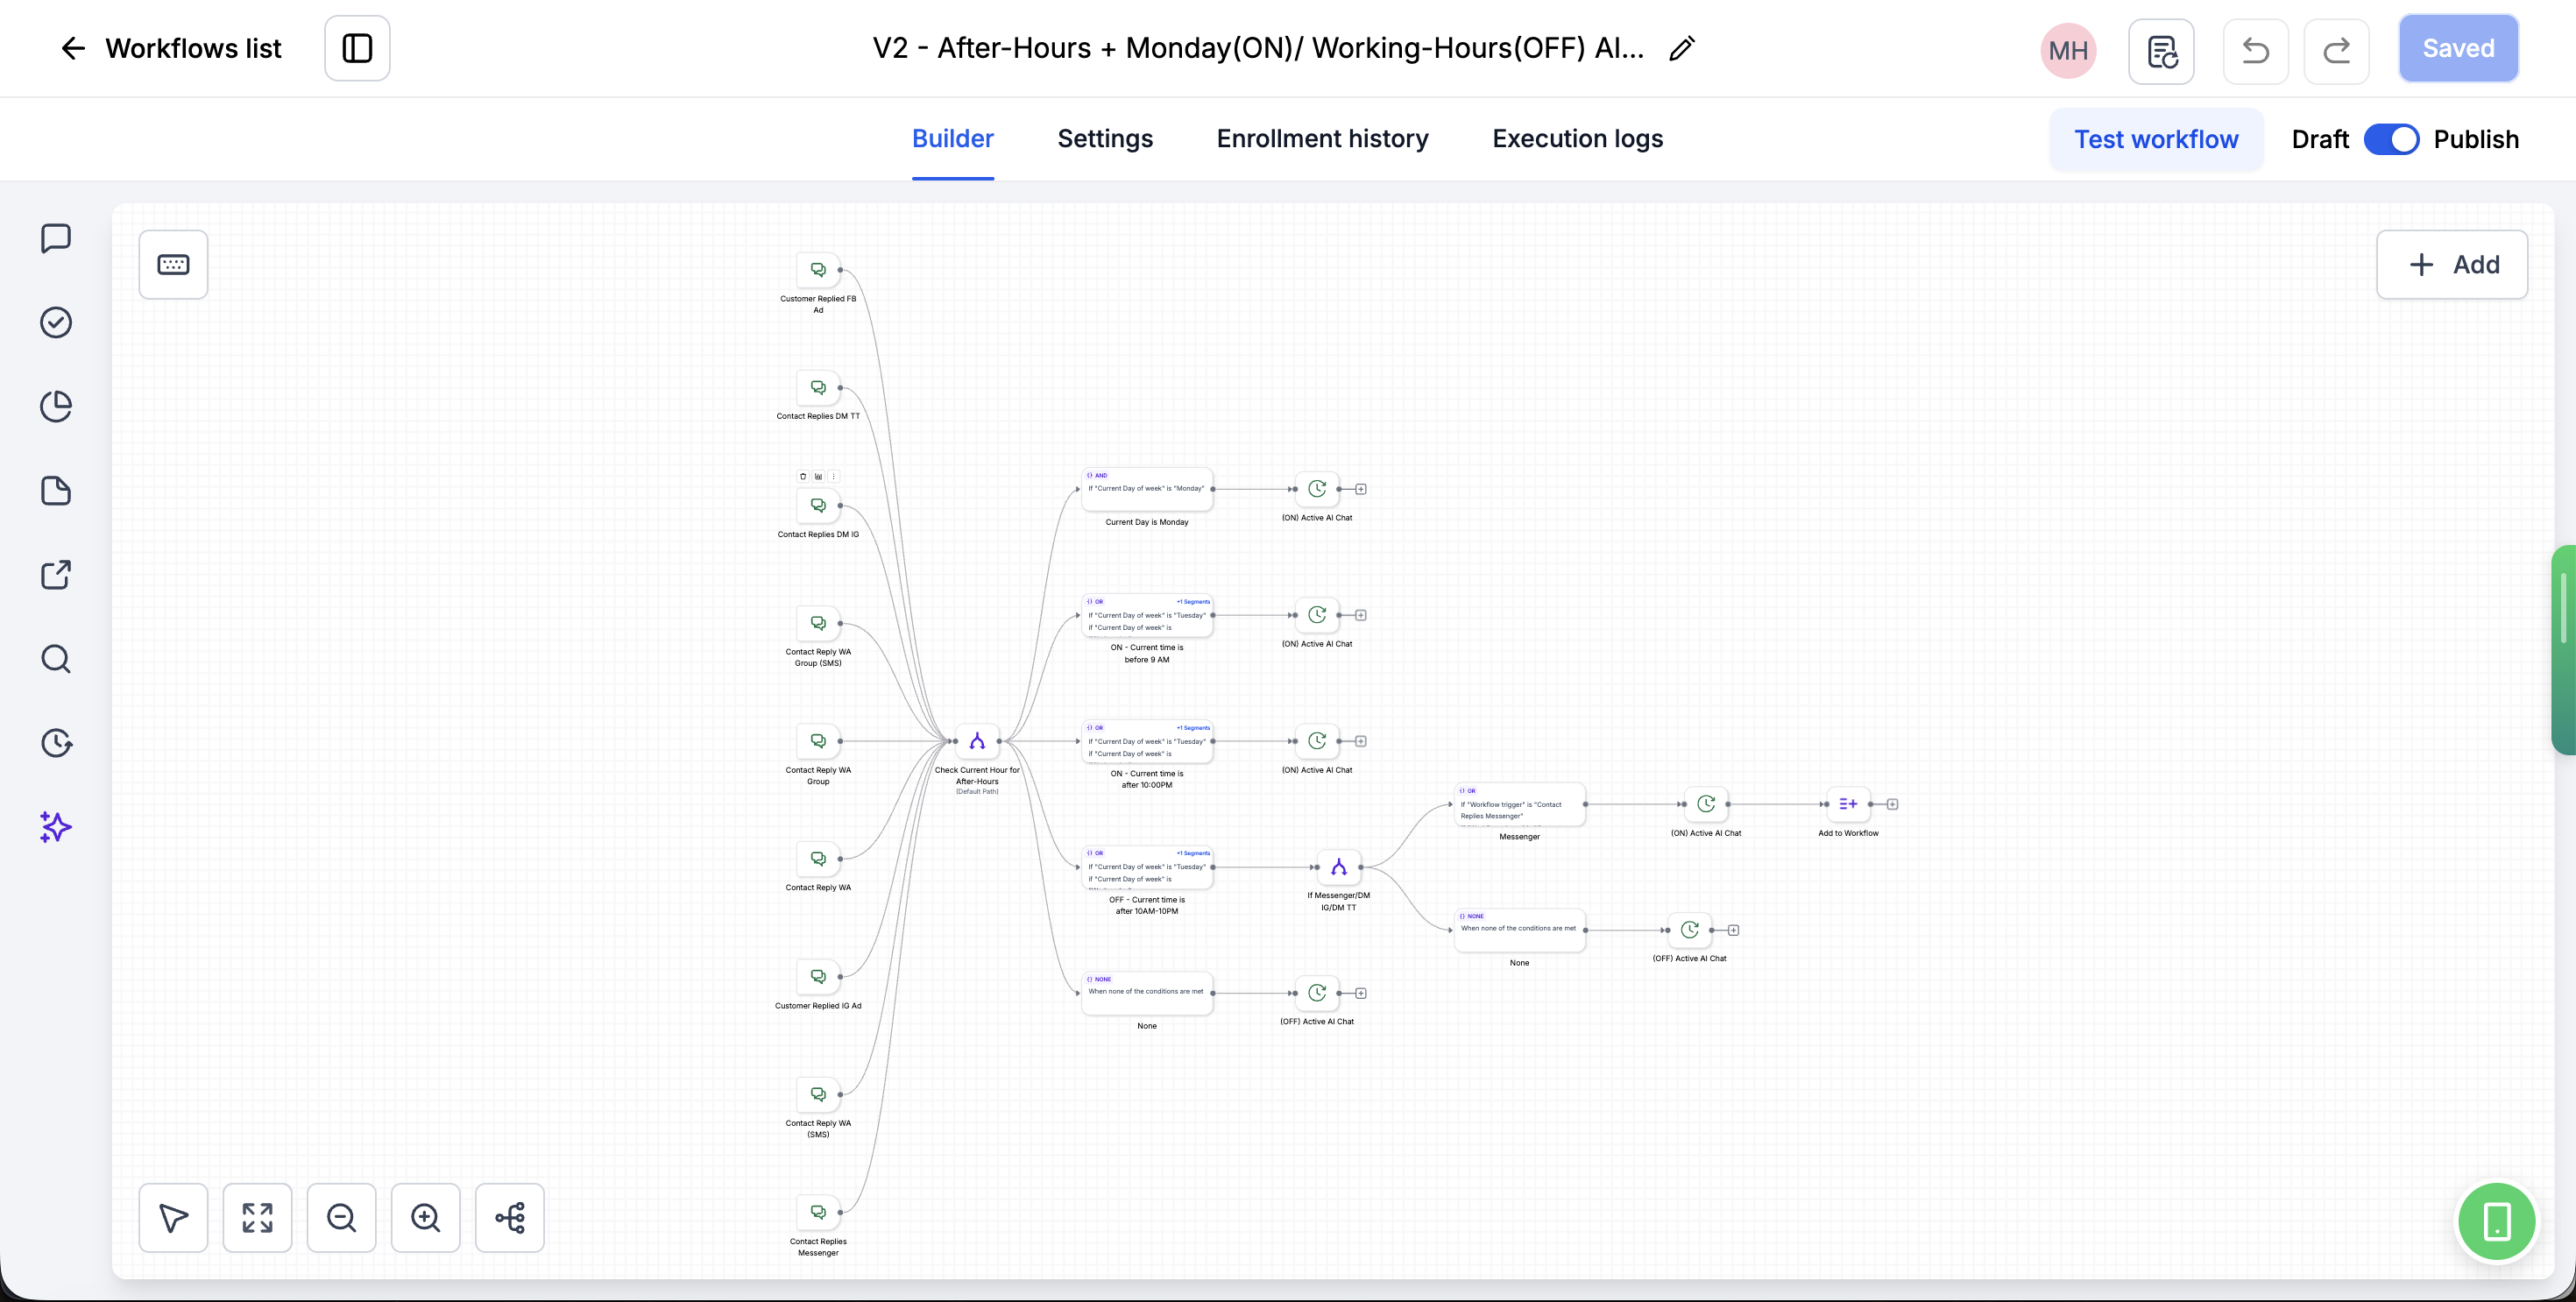
Task: Zoom out of the canvas
Action: [x=341, y=1218]
